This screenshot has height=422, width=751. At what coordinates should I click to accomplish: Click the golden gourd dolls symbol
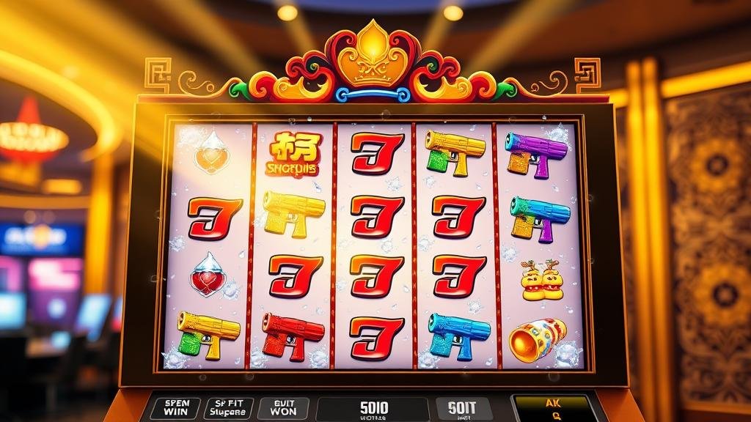click(x=542, y=280)
